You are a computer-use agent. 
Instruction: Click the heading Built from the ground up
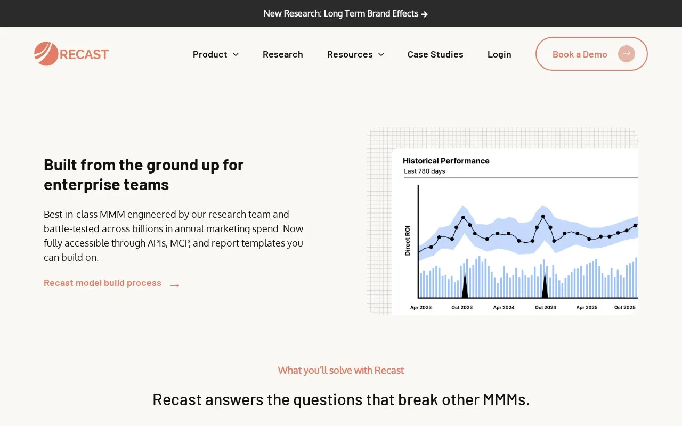click(144, 175)
